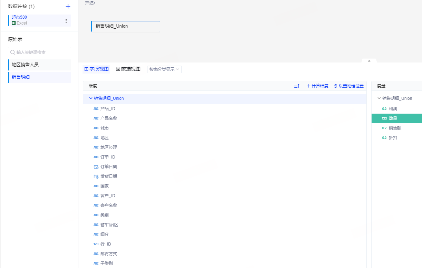The width and height of the screenshot is (422, 268).
Task: Click the sort icon in the 维度 panel header
Action: (296, 86)
